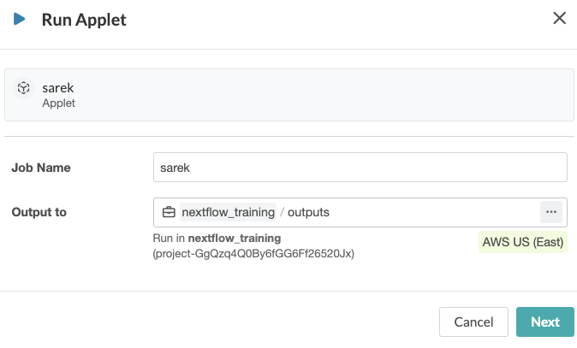Click the blue Run Applet play icon
Screen dimensions: 577x348
click(18, 19)
